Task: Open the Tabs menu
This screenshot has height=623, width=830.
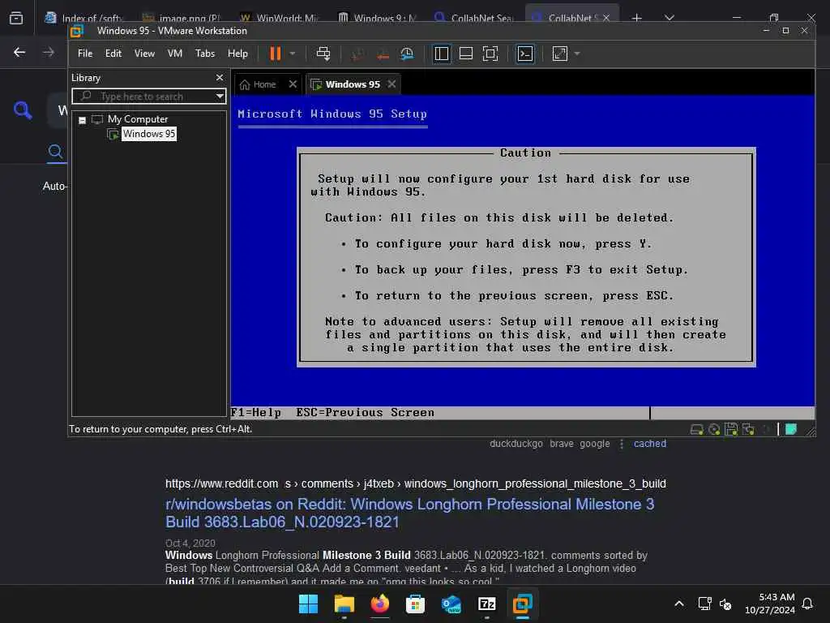Action: click(x=205, y=54)
